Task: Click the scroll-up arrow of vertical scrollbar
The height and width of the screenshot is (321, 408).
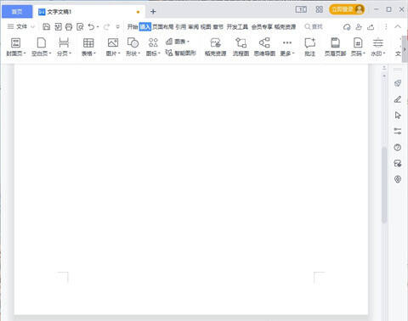Action: (384, 76)
